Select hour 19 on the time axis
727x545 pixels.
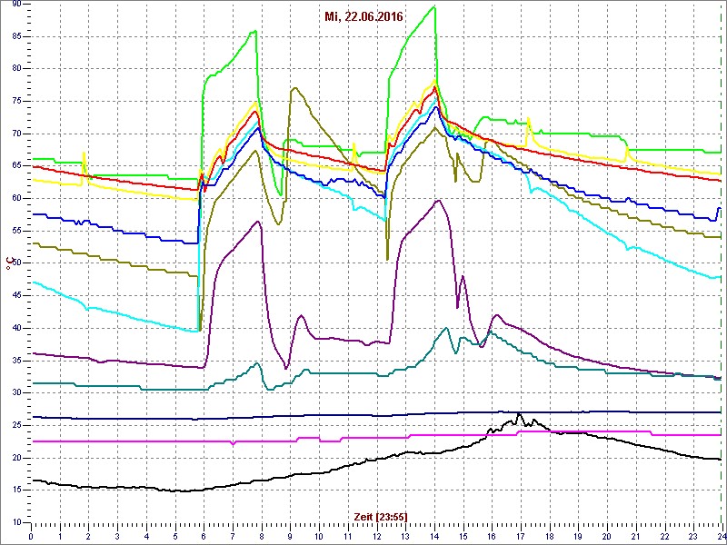(x=577, y=536)
